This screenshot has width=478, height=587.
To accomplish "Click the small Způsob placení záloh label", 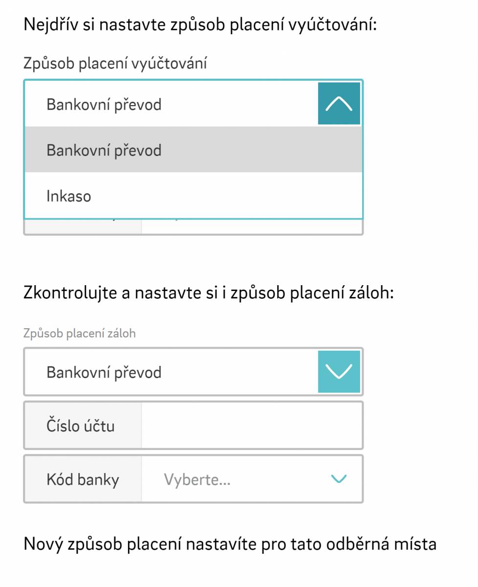I will pyautogui.click(x=80, y=334).
